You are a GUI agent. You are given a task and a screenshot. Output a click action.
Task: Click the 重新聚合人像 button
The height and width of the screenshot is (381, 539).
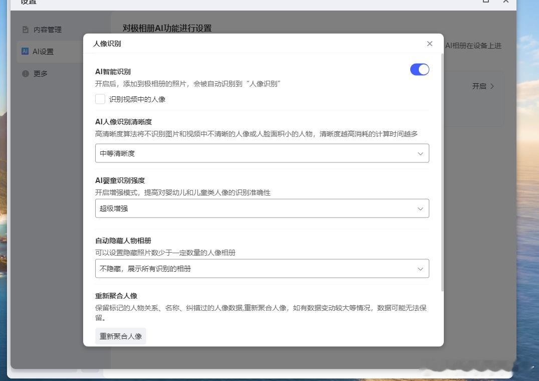point(121,336)
